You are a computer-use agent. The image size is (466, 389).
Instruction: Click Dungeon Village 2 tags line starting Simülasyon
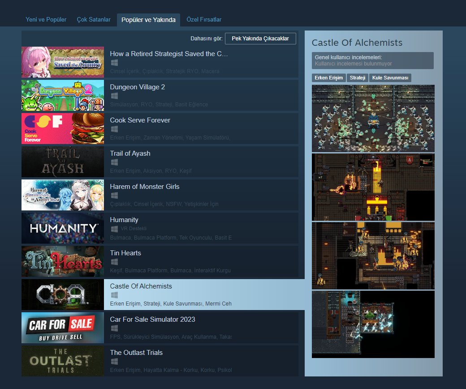159,105
